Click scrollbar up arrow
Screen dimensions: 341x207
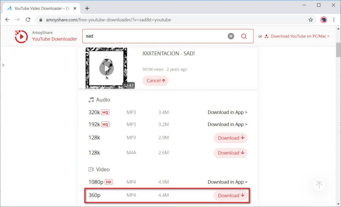pos(338,29)
